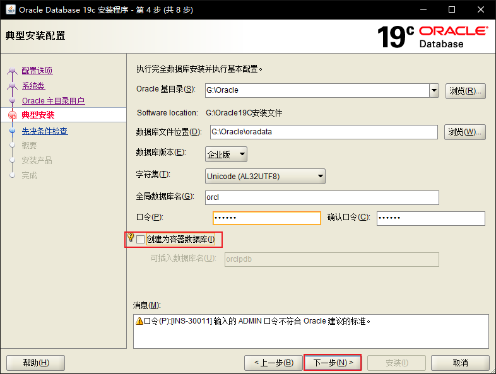Click the 浏览(W) browse button for data files

(464, 132)
